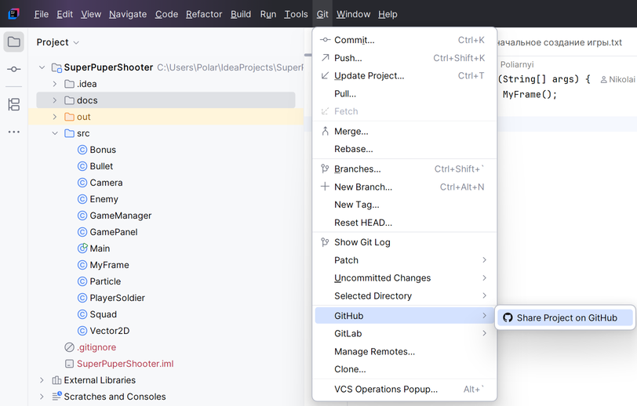Viewport: 637px width, 406px height.
Task: Open the View menu
Action: pyautogui.click(x=90, y=14)
